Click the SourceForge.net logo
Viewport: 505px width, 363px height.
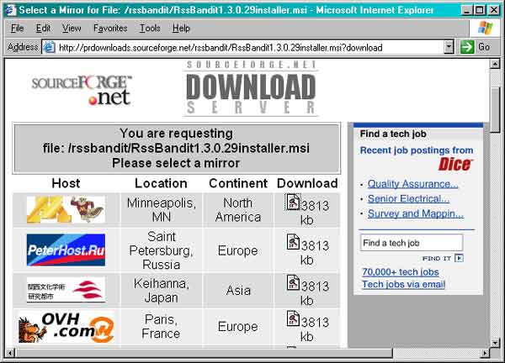point(82,91)
